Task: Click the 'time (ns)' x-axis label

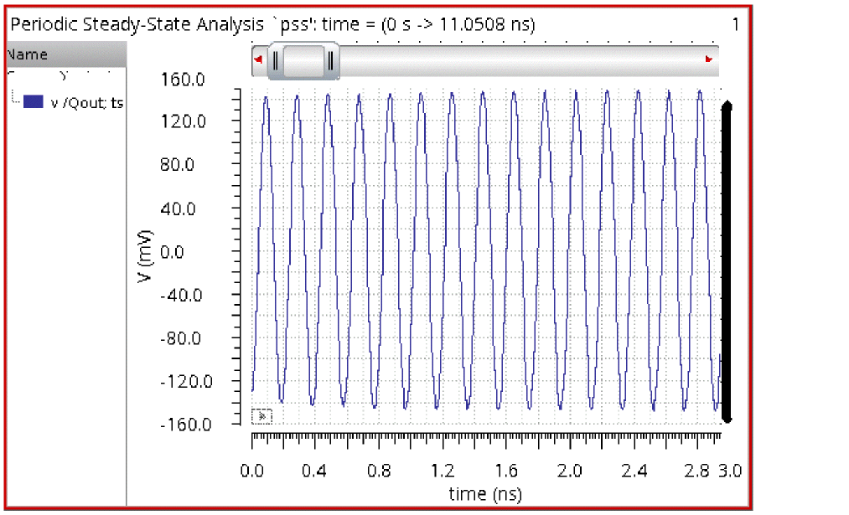Action: coord(485,494)
